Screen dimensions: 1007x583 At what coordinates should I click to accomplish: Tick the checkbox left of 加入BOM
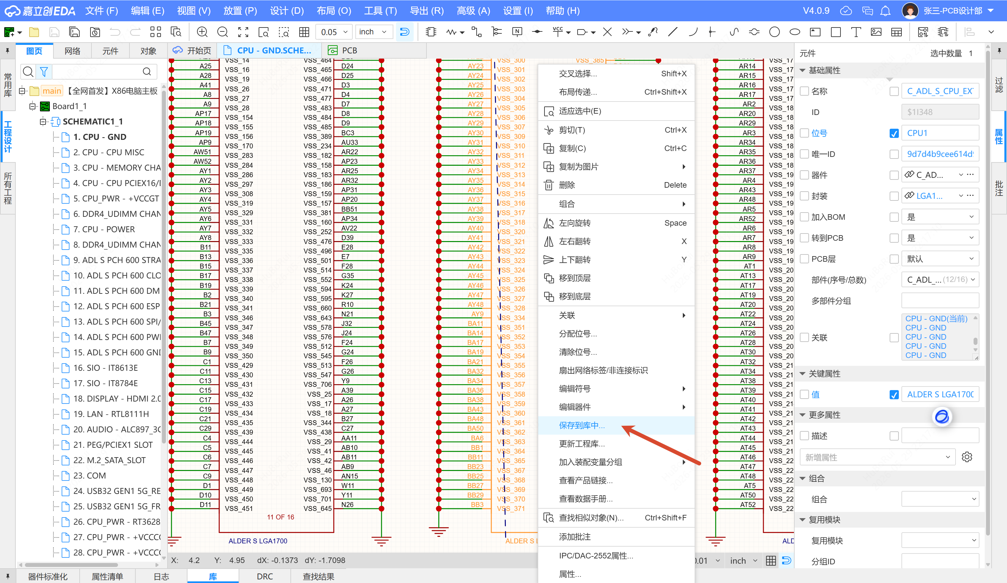(804, 217)
